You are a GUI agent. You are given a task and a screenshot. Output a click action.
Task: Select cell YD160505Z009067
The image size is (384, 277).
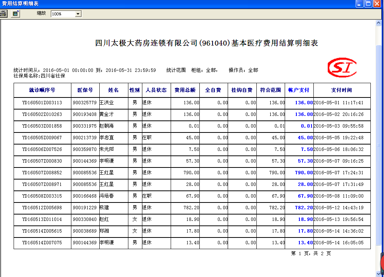pyautogui.click(x=42, y=138)
